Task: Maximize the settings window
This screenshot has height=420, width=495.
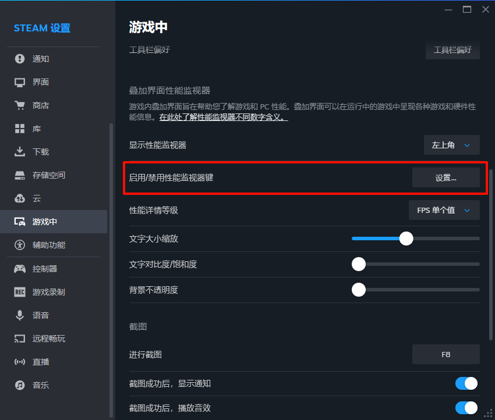Action: [x=467, y=9]
